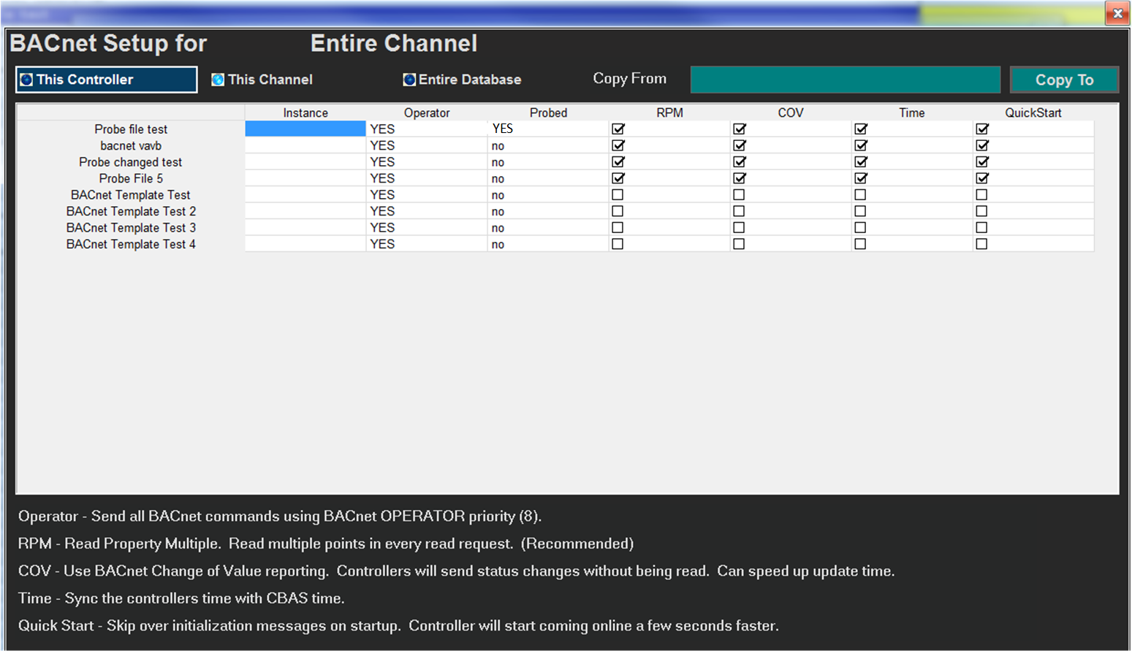Screen dimensions: 1132x651
Task: Click the Copy To button
Action: pos(1064,80)
